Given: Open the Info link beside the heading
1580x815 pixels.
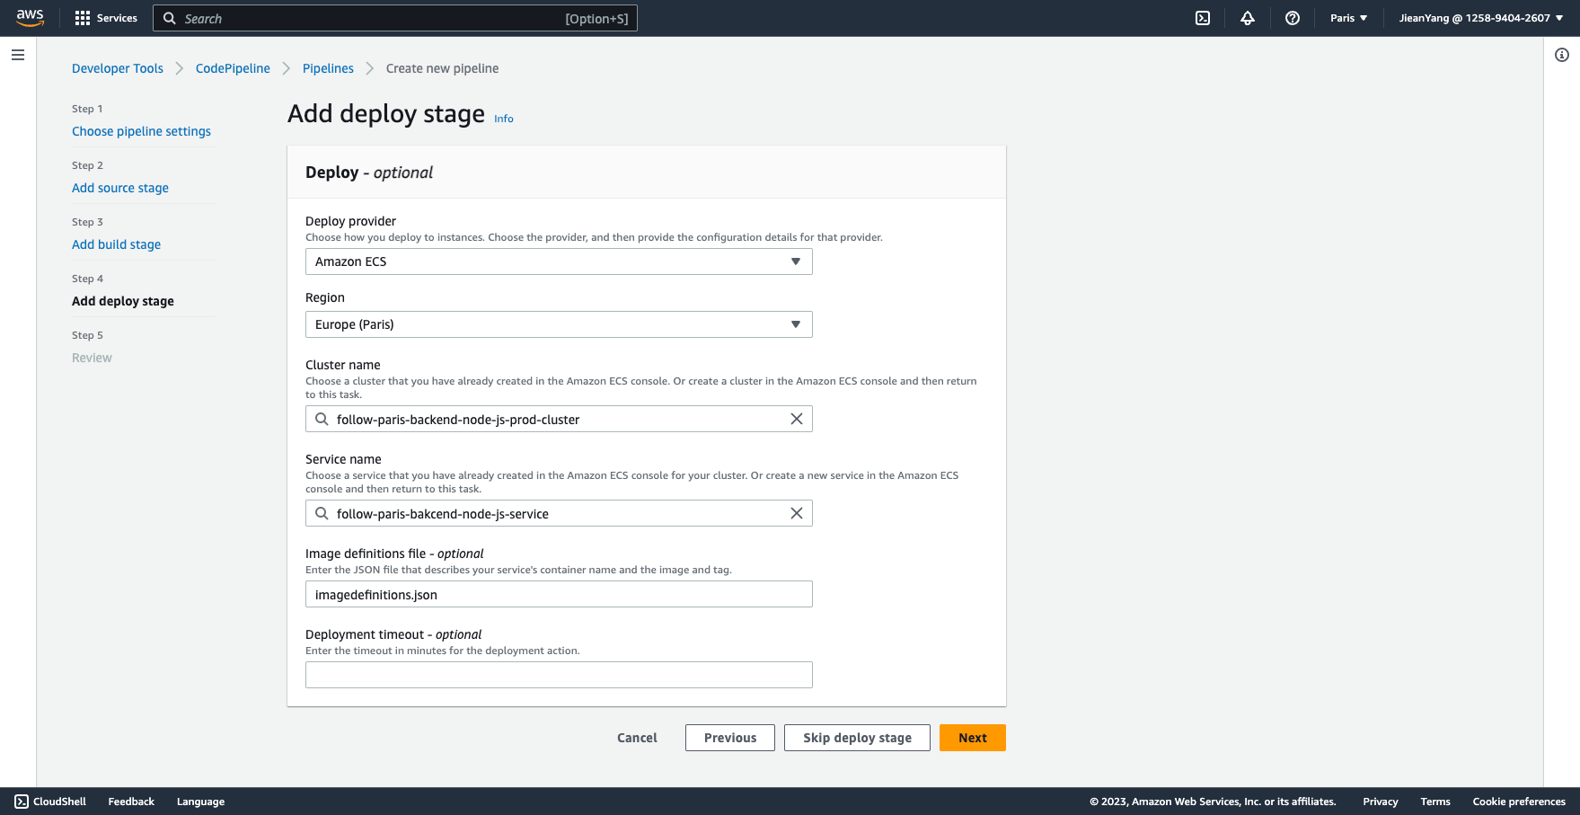Looking at the screenshot, I should [504, 119].
